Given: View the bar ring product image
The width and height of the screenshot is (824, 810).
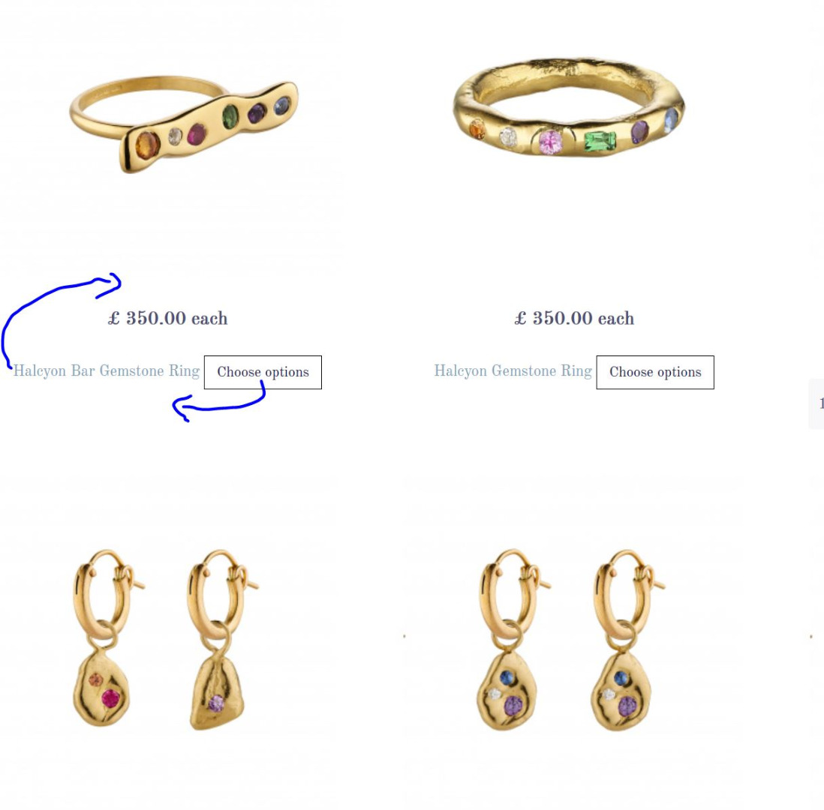Looking at the screenshot, I should 184,124.
